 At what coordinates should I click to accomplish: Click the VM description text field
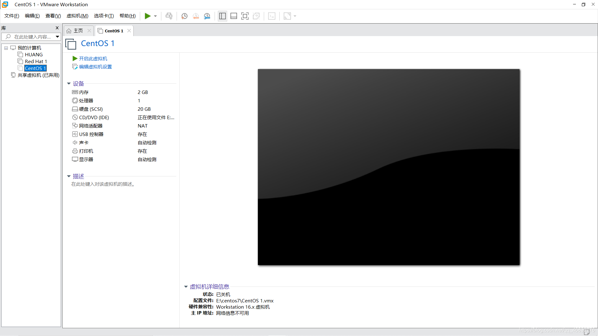pyautogui.click(x=103, y=184)
